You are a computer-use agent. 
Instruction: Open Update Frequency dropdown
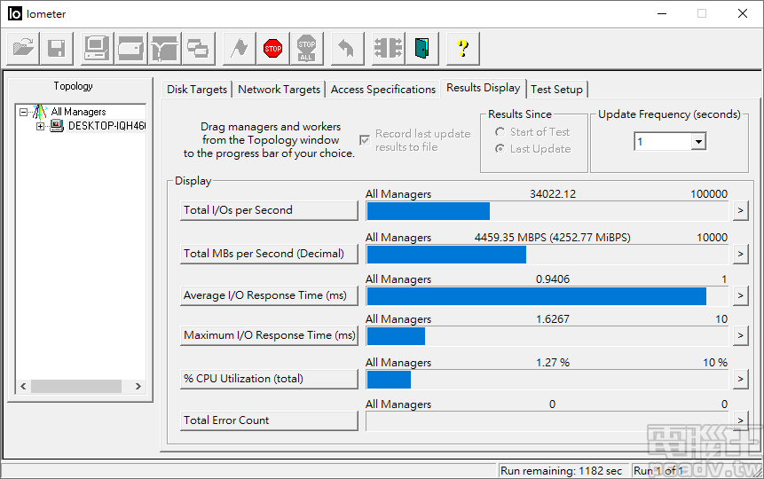coord(698,142)
